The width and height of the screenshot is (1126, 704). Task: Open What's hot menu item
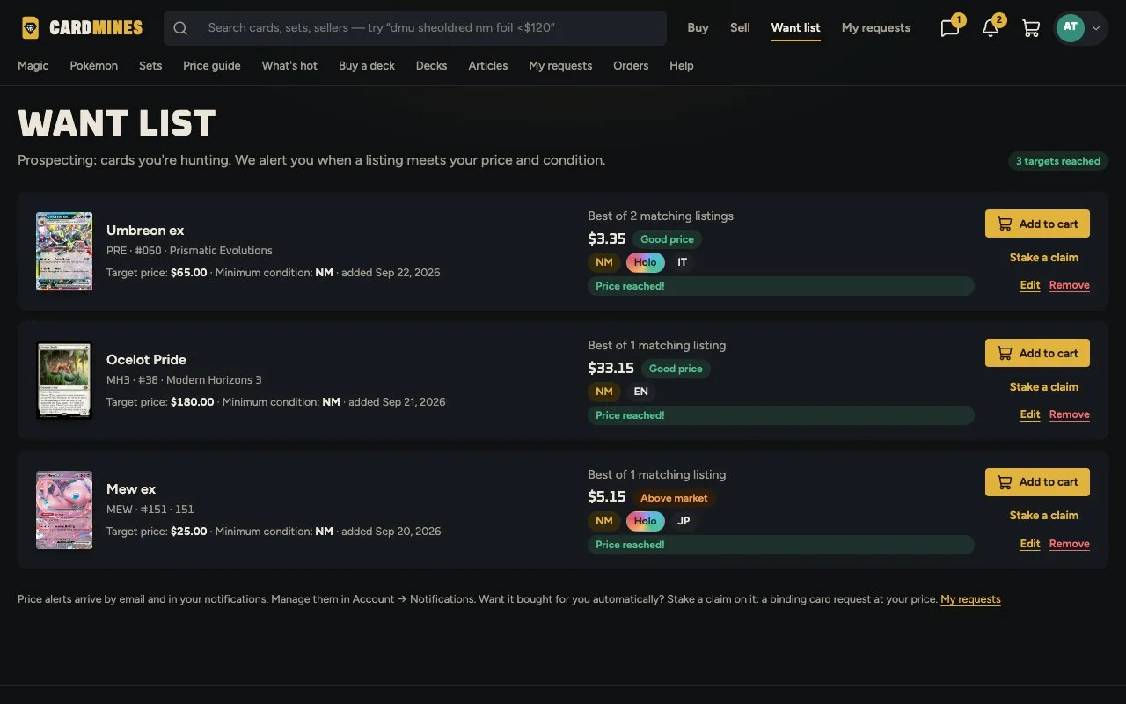pos(289,66)
